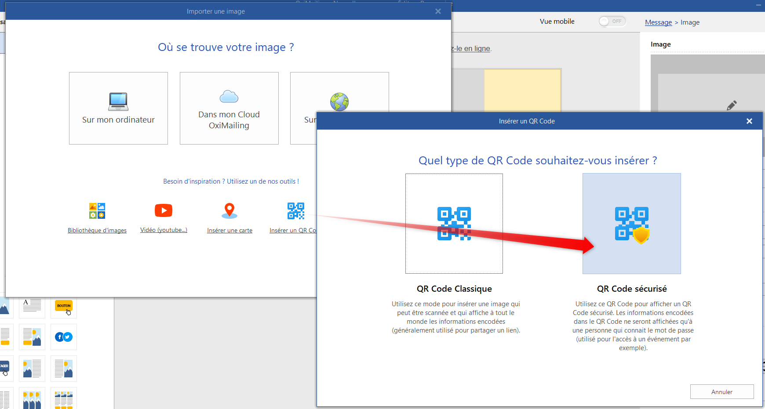765x409 pixels.
Task: Choose the 'Sur mon ordinateur' image source
Action: click(x=118, y=108)
